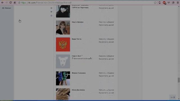Click the СибГАУ university text under the first name
The image size is (180, 101).
(80, 8)
